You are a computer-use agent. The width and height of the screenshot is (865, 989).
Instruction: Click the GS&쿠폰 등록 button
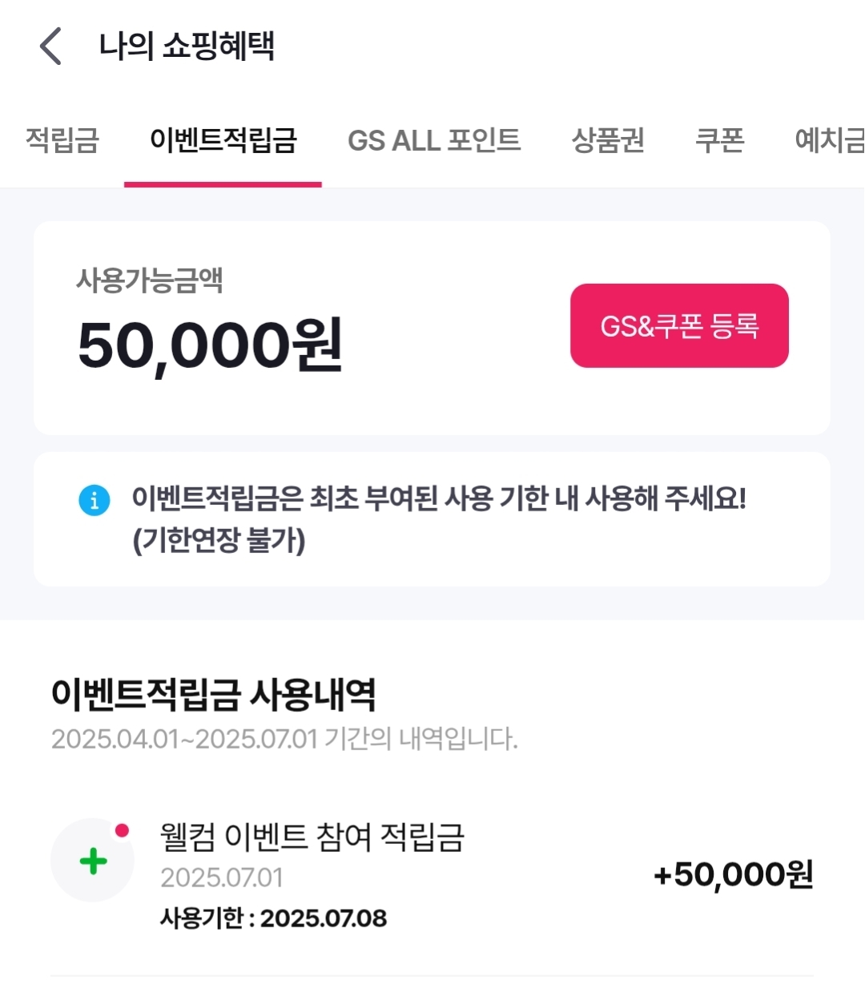(x=679, y=325)
